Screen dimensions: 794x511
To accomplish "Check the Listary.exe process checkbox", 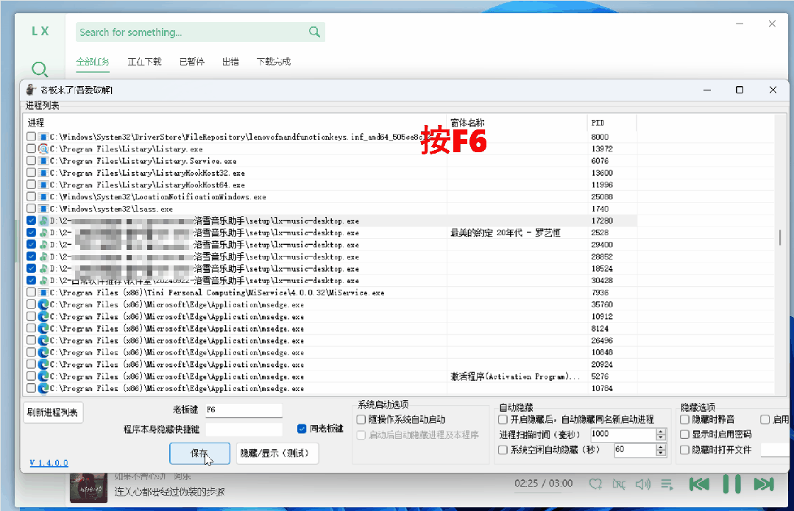I will pyautogui.click(x=32, y=149).
